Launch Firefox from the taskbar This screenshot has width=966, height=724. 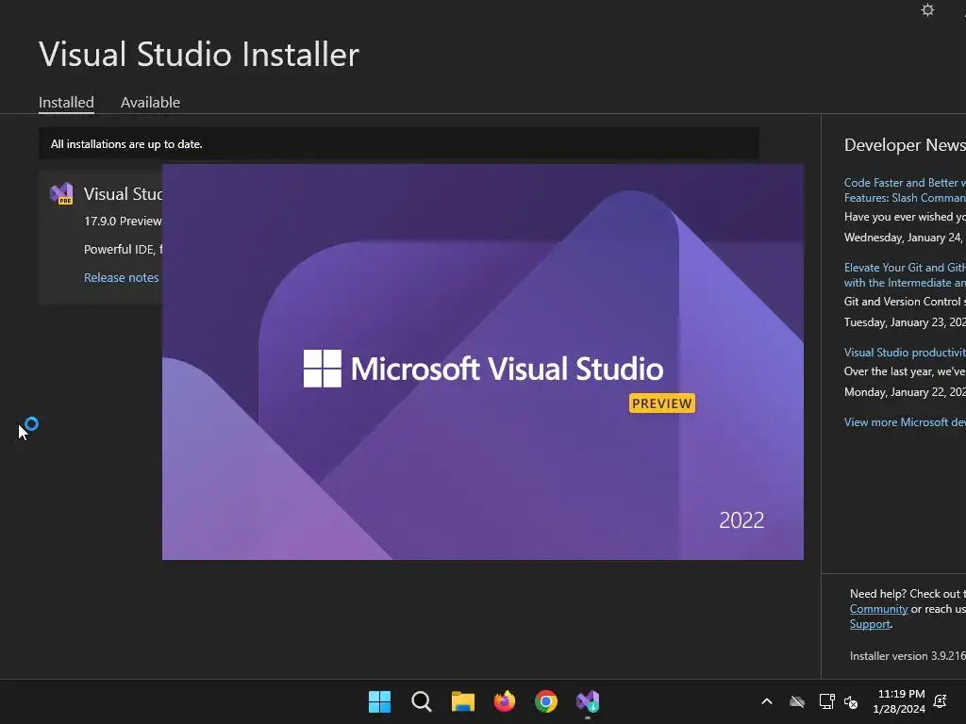pos(505,701)
